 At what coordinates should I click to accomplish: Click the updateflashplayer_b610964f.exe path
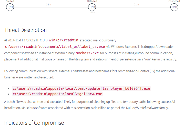(81, 88)
